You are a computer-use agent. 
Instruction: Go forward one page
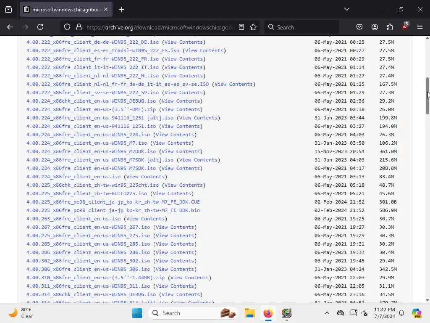(x=25, y=27)
